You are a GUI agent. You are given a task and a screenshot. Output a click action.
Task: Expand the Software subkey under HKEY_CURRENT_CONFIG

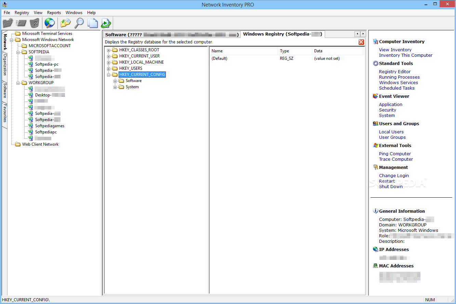(115, 81)
